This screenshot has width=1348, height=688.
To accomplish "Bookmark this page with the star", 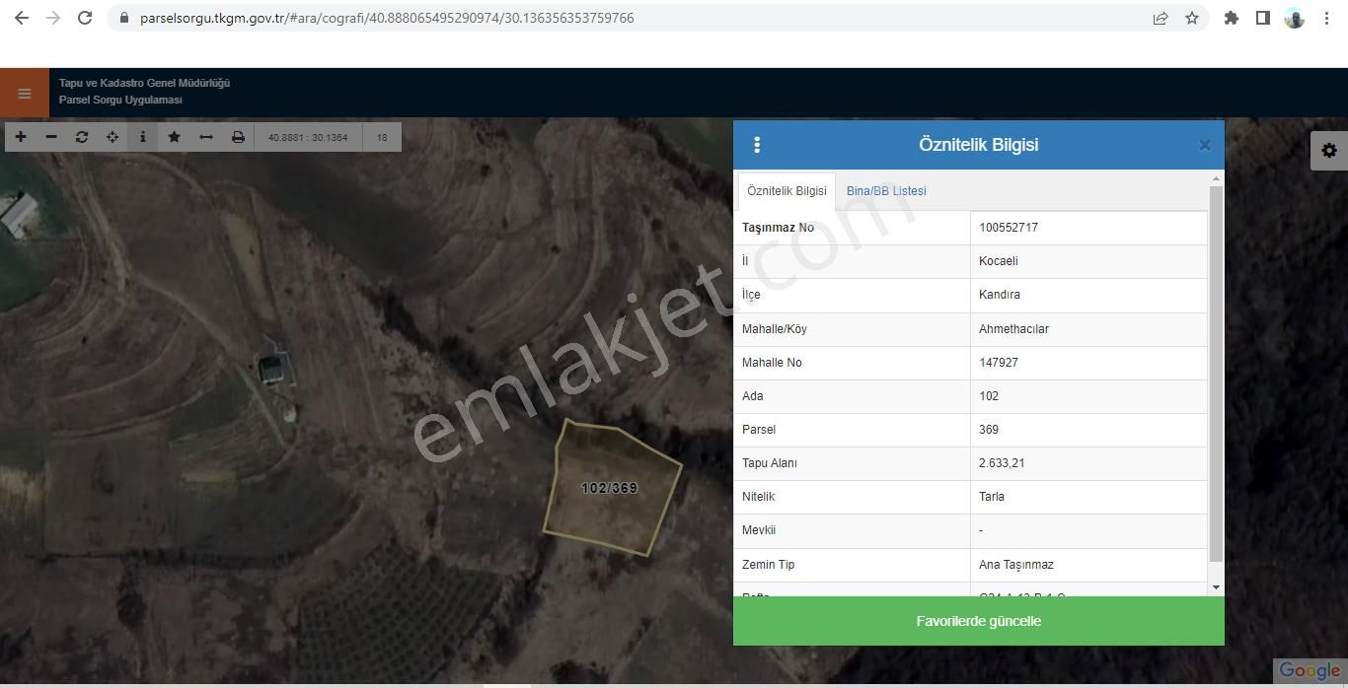I will 1192,18.
